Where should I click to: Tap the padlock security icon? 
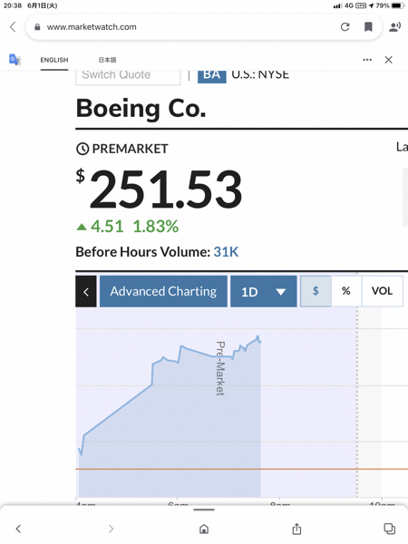pos(37,27)
